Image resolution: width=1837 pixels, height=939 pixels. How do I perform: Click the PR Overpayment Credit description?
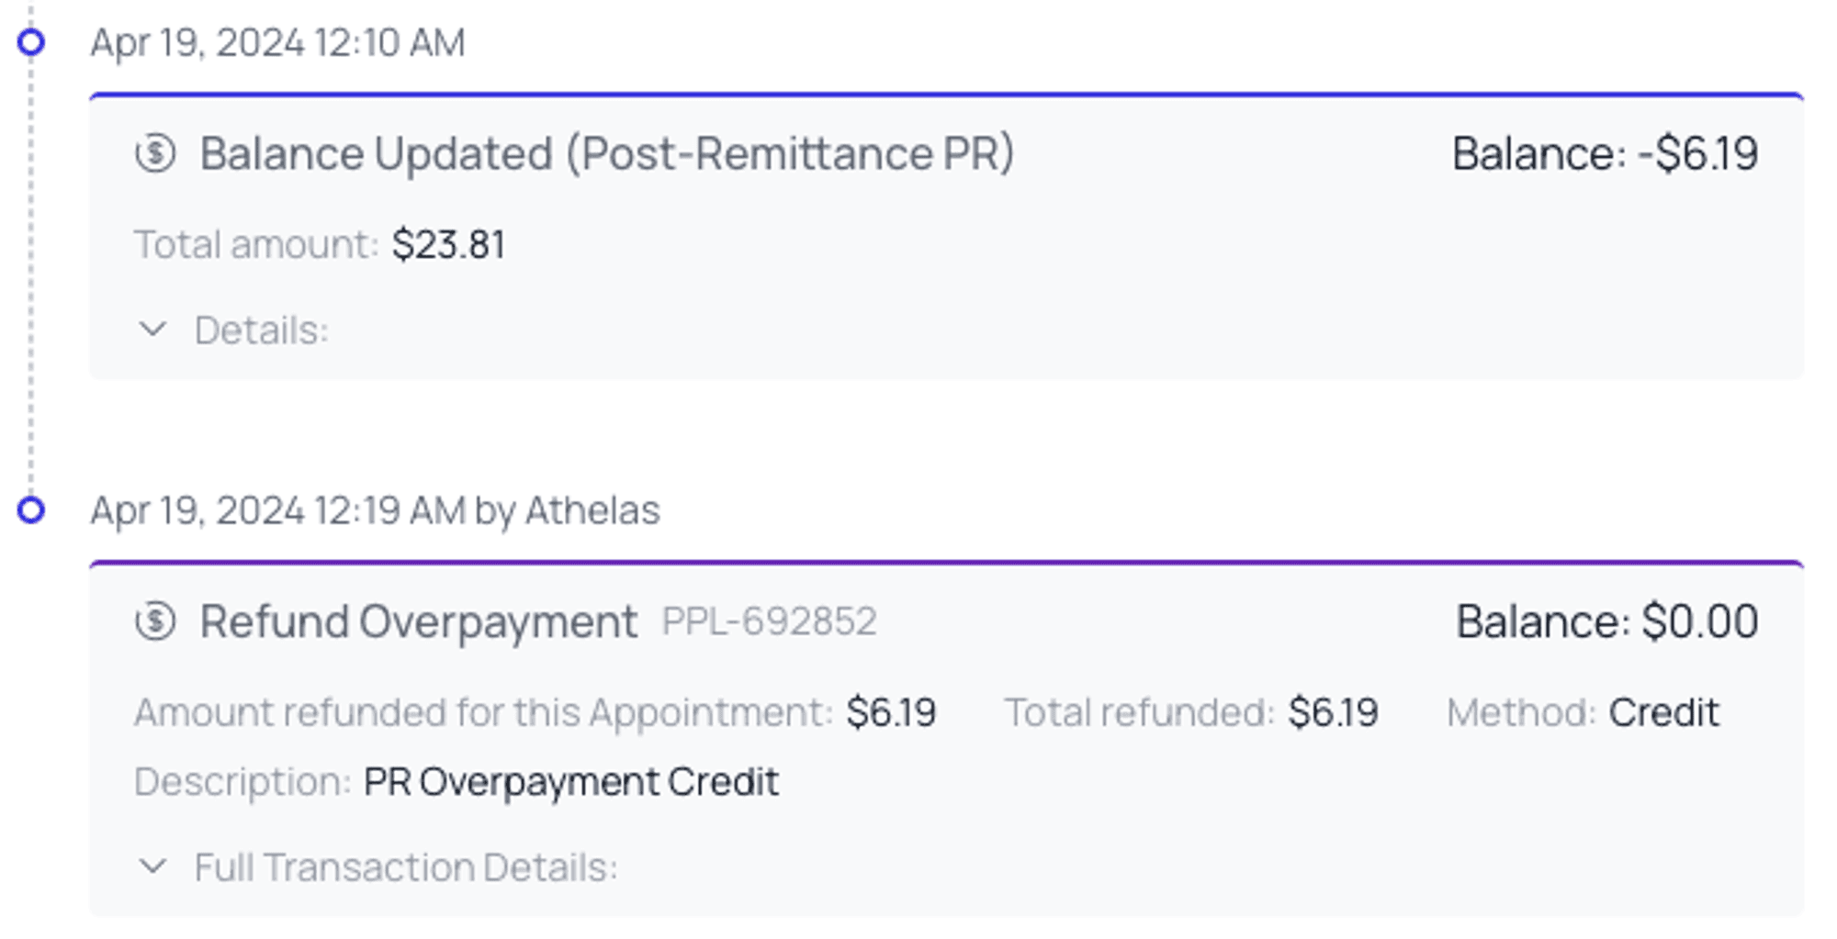(x=570, y=782)
